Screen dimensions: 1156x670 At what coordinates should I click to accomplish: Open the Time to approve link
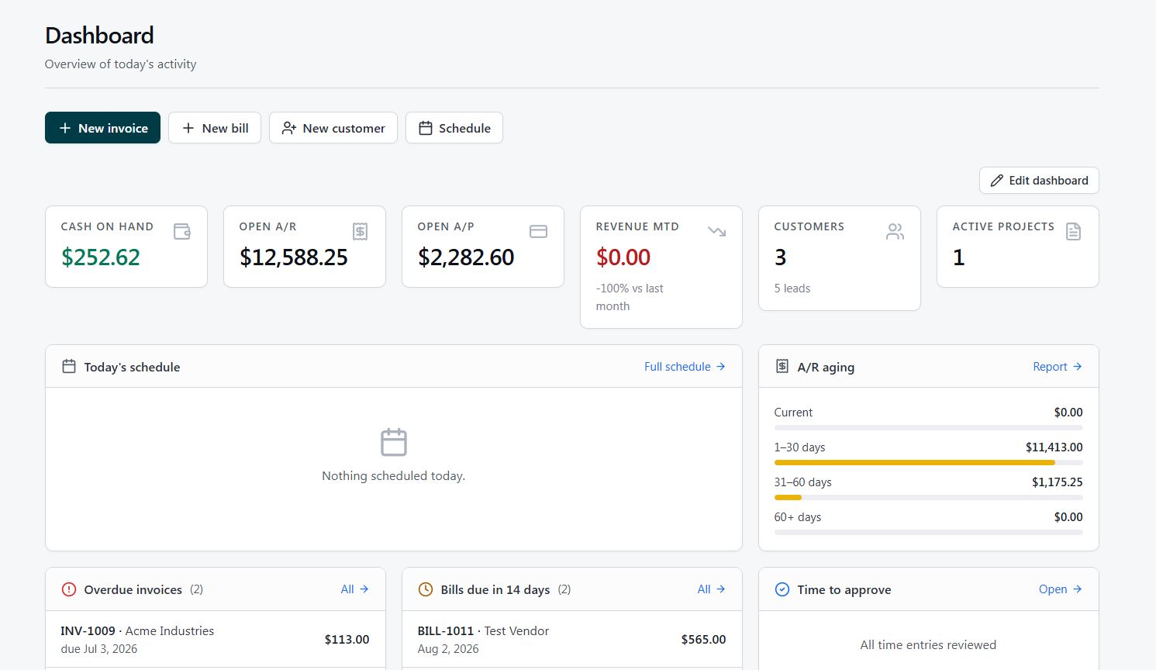(x=1060, y=589)
